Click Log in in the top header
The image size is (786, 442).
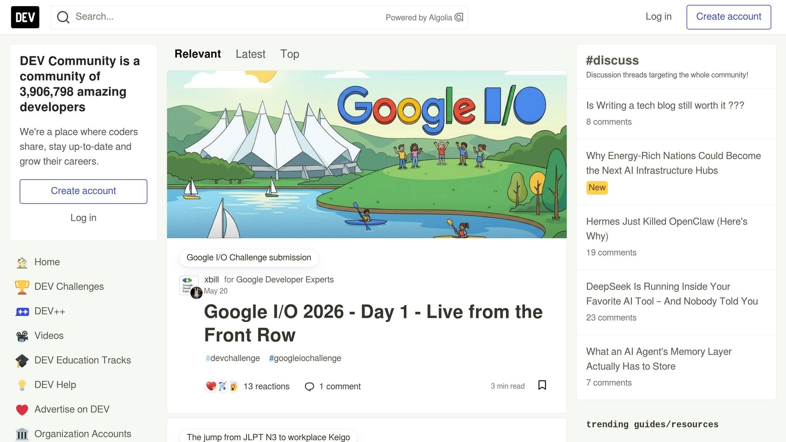click(659, 17)
